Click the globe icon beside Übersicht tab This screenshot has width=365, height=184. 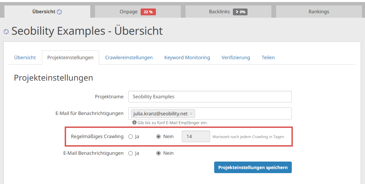click(59, 12)
